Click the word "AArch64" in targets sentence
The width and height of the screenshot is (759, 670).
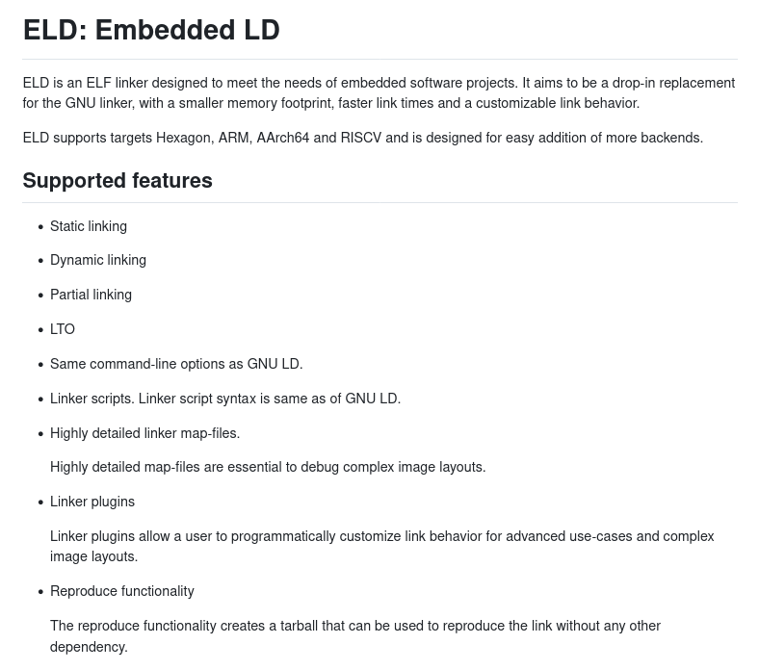point(283,139)
